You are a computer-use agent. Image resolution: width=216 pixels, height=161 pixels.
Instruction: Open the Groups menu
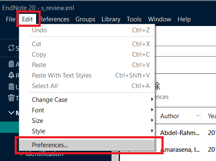pyautogui.click(x=85, y=19)
